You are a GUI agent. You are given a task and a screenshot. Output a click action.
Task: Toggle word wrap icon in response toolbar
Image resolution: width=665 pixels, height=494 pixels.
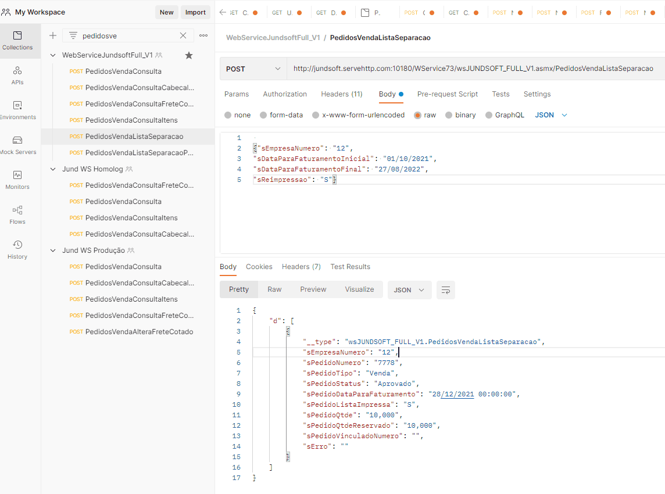446,290
